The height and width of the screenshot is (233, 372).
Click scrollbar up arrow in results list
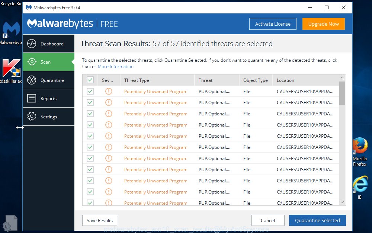(x=342, y=78)
